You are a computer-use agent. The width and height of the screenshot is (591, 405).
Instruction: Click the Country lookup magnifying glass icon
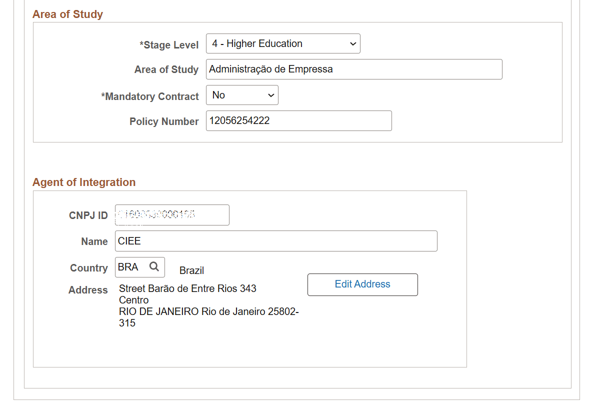coord(154,267)
